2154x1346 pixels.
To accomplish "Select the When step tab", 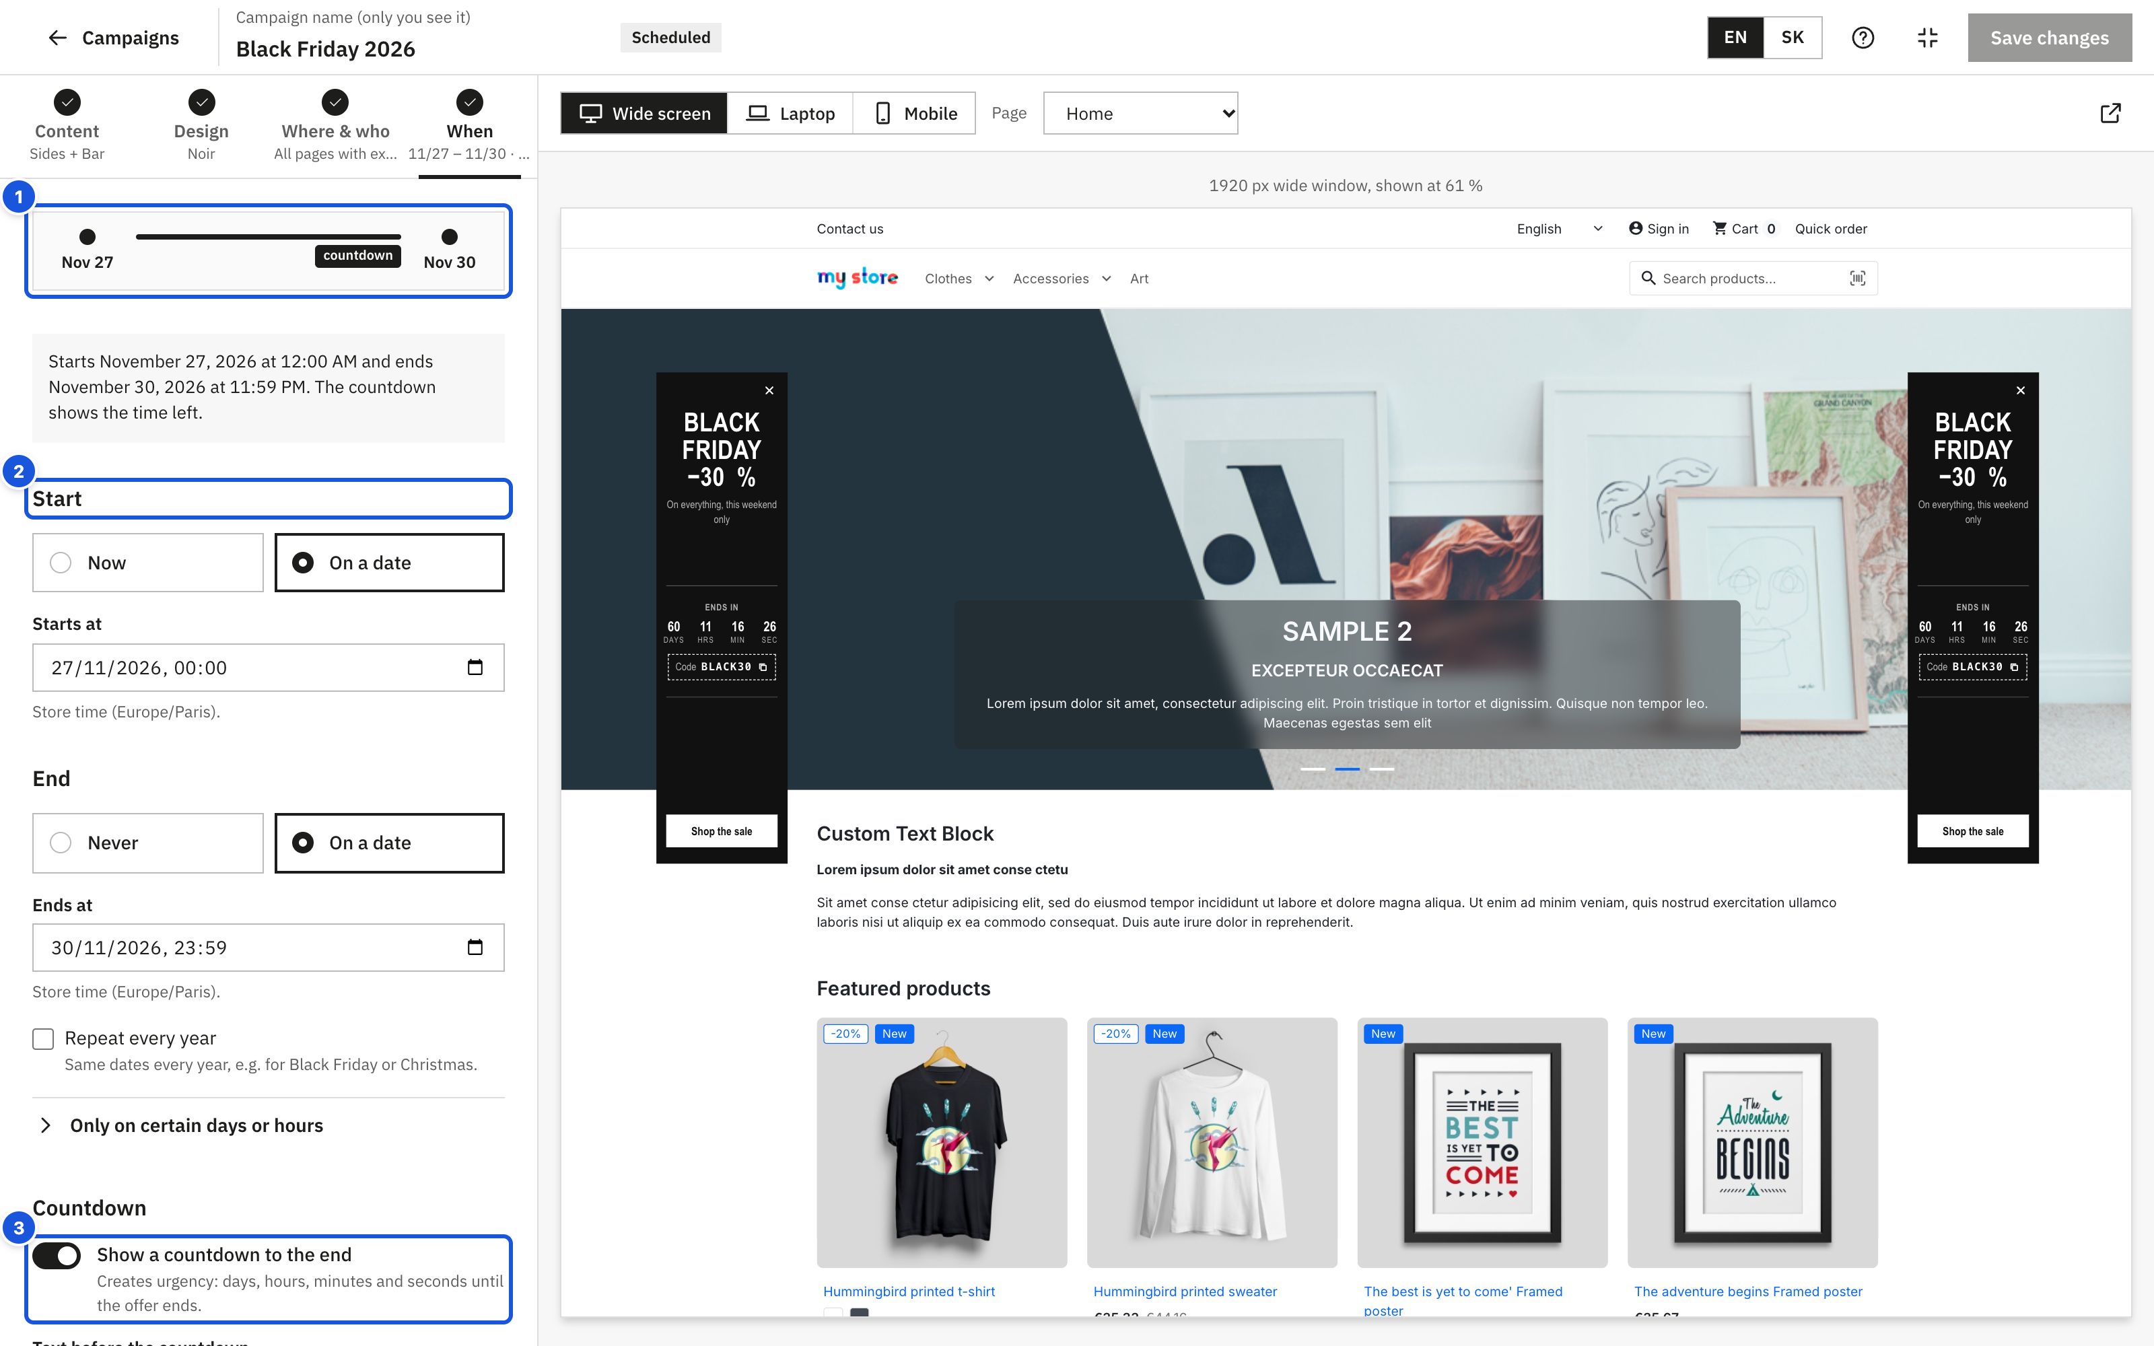I will pyautogui.click(x=469, y=127).
